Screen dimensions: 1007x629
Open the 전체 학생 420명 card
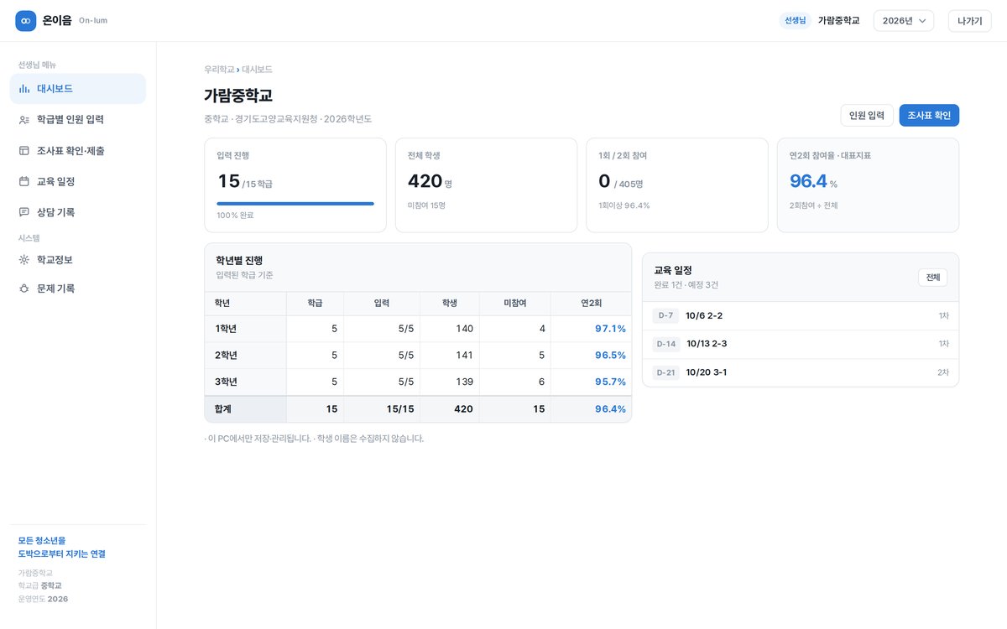pyautogui.click(x=486, y=185)
